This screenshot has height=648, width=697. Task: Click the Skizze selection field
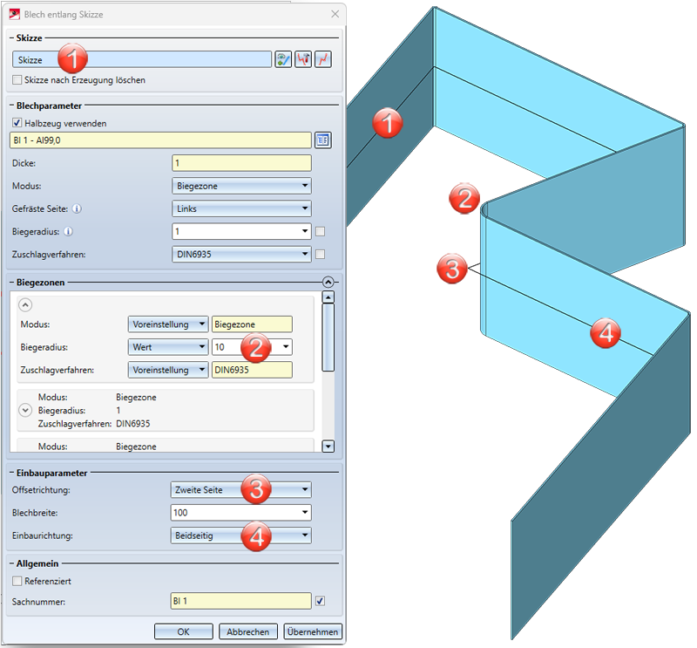(142, 59)
